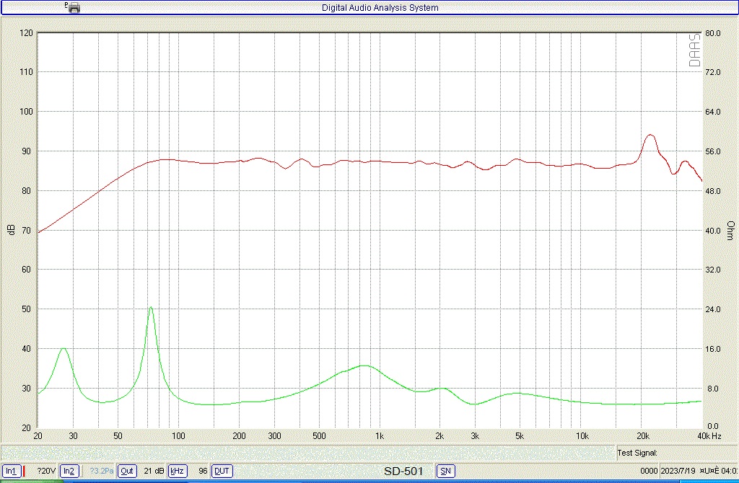
Task: Click the DAAS logo in graph corner
Action: pos(694,50)
